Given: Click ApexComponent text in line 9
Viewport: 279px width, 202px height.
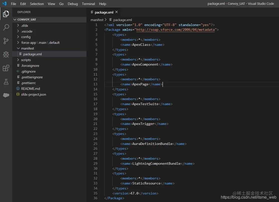Looking at the screenshot, I should [x=145, y=64].
